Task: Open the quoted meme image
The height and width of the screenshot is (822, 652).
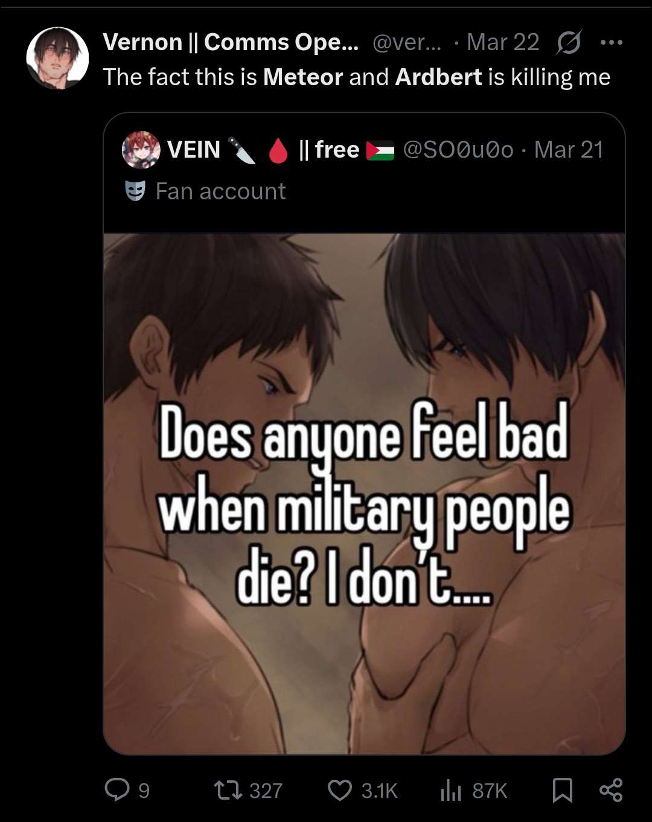Action: point(364,494)
